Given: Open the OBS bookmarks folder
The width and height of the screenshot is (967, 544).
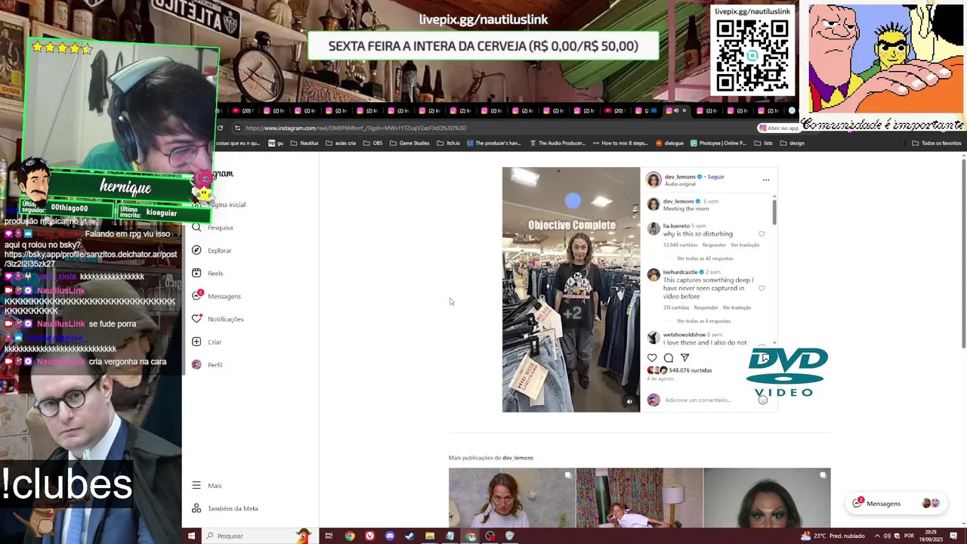Looking at the screenshot, I should [372, 143].
